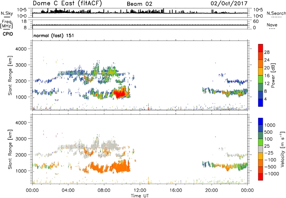The height and width of the screenshot is (198, 286).
Task: Click the "normal (fast) 151" control program text
Action: click(54, 35)
